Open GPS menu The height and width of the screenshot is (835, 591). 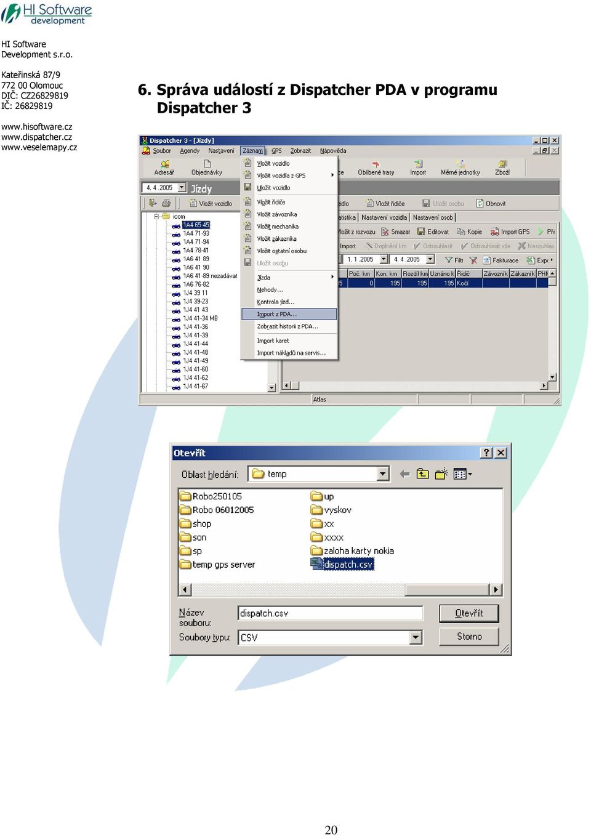pos(276,151)
